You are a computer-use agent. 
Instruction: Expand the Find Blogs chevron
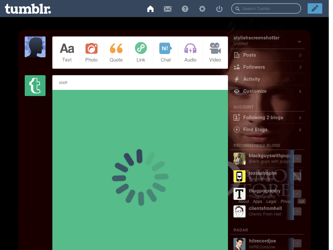300,130
